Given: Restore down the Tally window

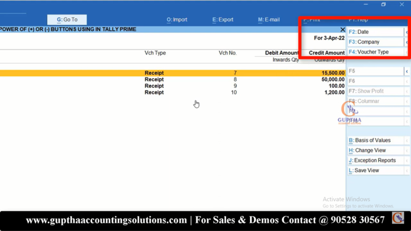Looking at the screenshot, I should point(384,4).
